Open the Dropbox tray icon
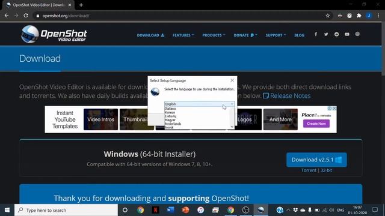Screen dimensions: 385x216 [295, 210]
